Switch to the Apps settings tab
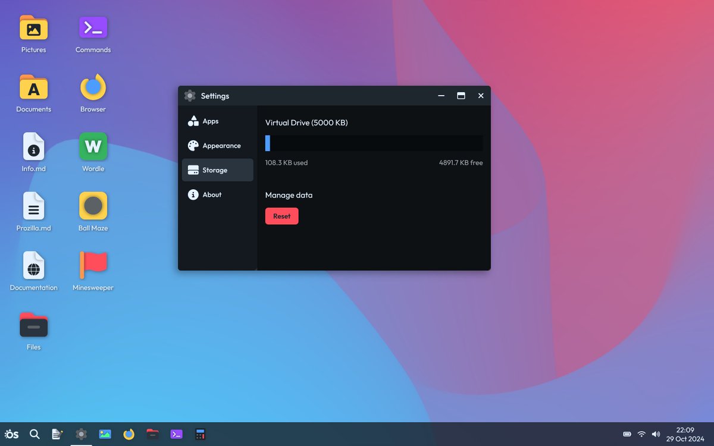This screenshot has height=446, width=714. (x=218, y=121)
